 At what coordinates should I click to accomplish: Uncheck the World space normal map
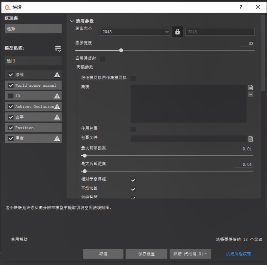pyautogui.click(x=11, y=85)
